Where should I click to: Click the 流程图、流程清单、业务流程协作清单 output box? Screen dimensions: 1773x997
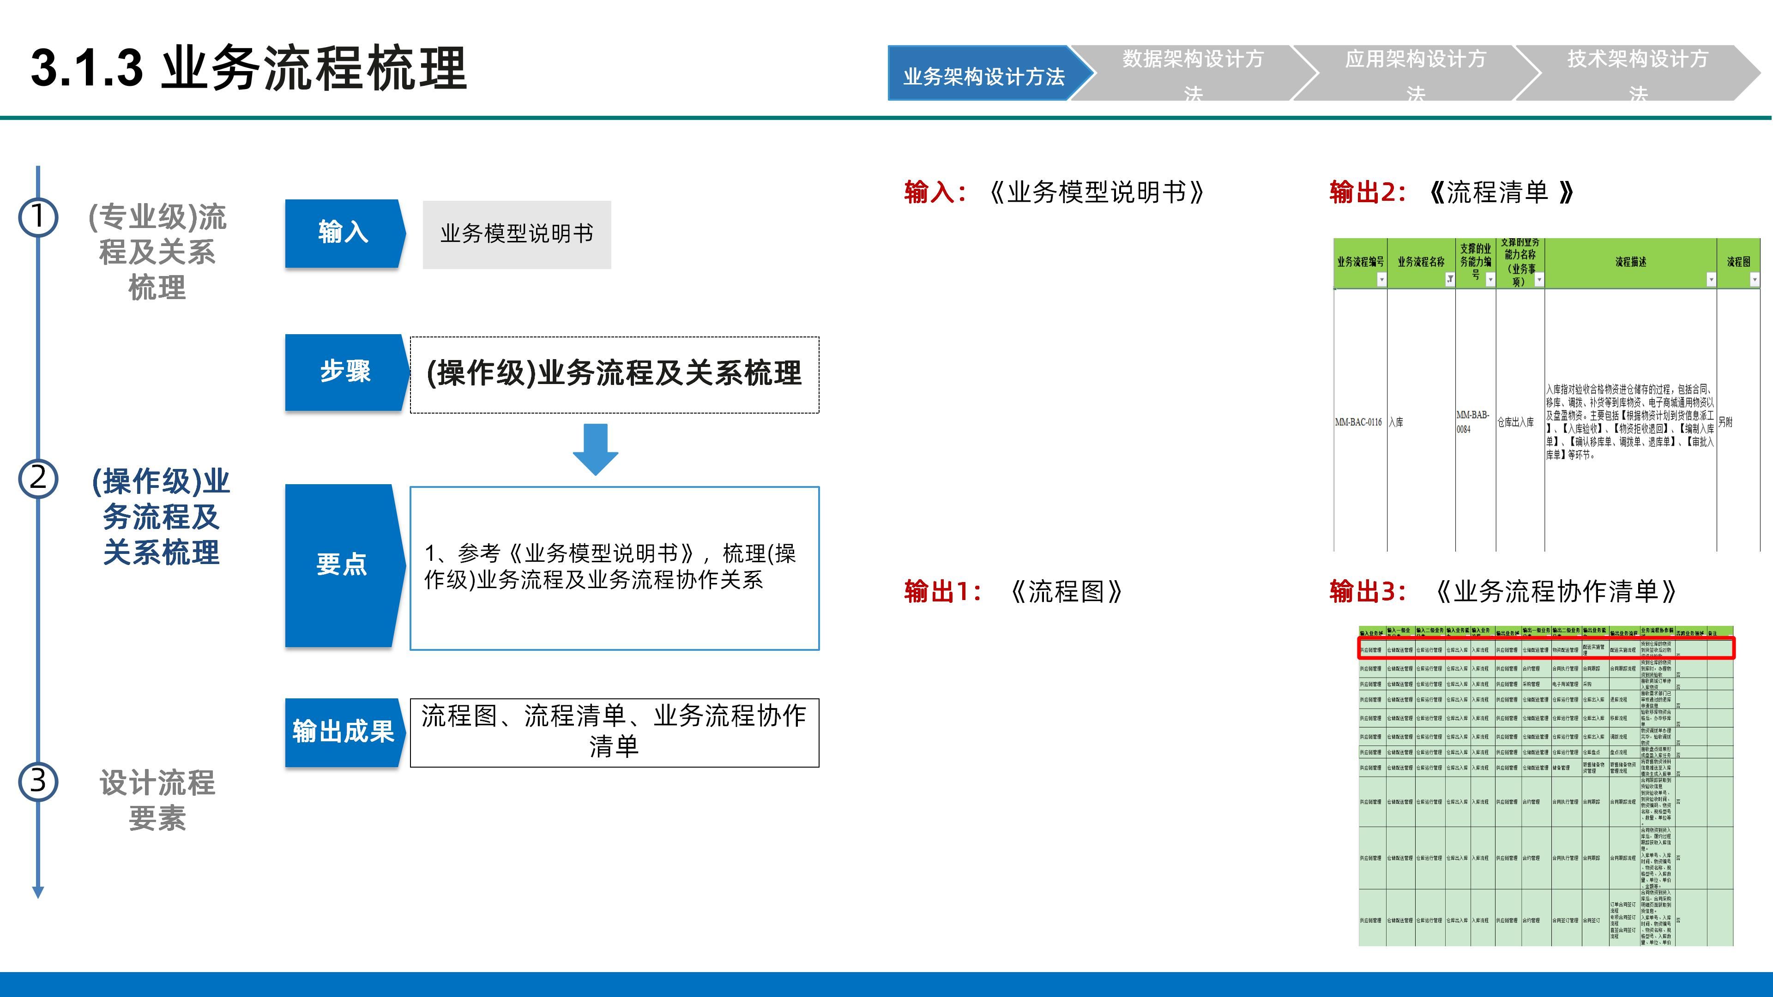click(x=615, y=732)
